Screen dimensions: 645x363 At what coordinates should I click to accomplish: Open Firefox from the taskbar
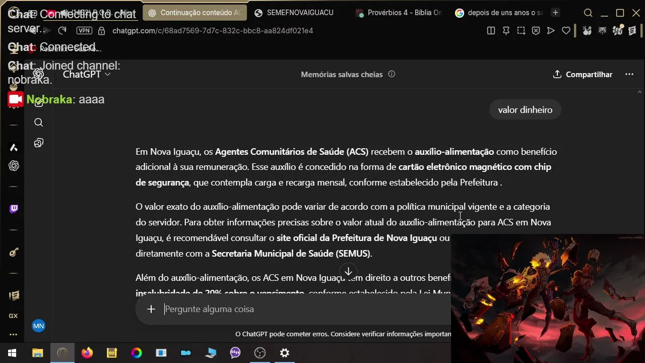click(87, 353)
